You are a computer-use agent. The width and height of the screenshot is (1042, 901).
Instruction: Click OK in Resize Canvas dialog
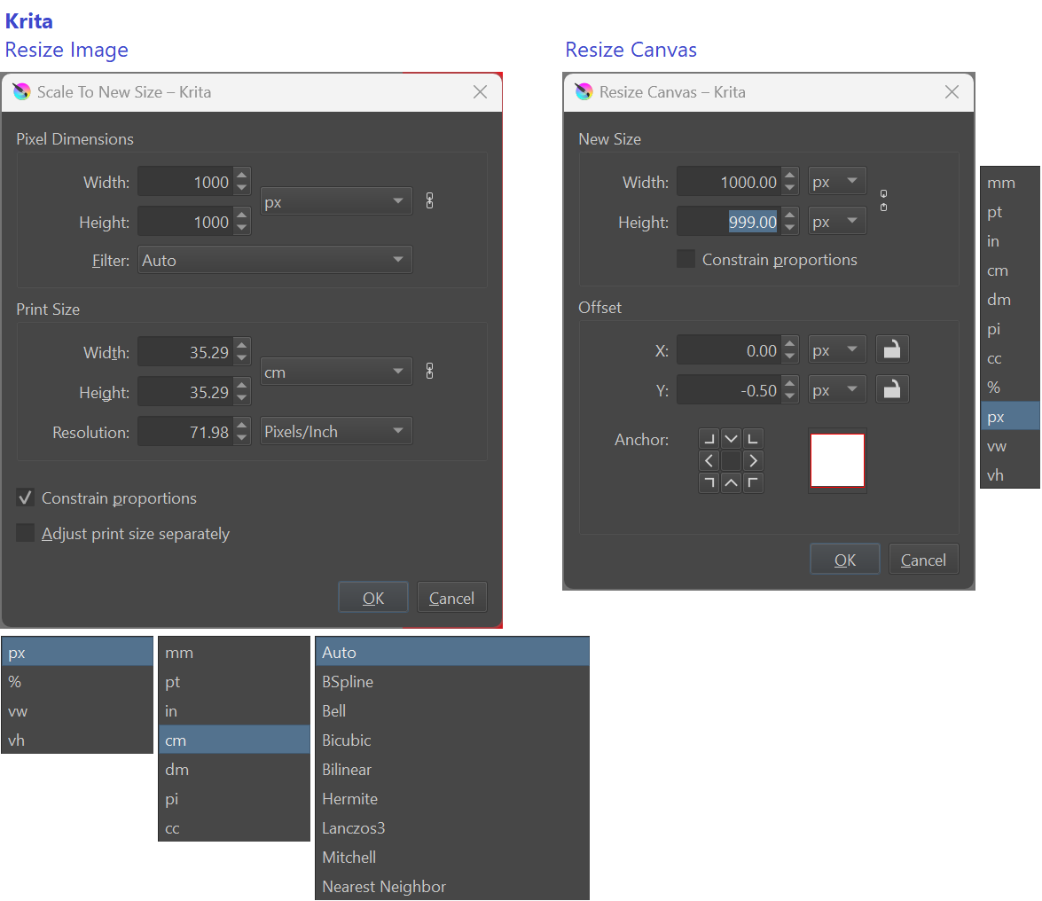[845, 560]
